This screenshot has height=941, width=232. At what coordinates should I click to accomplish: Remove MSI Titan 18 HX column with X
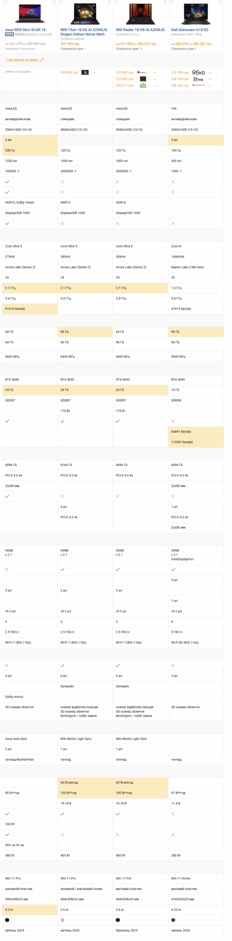[110, 2]
